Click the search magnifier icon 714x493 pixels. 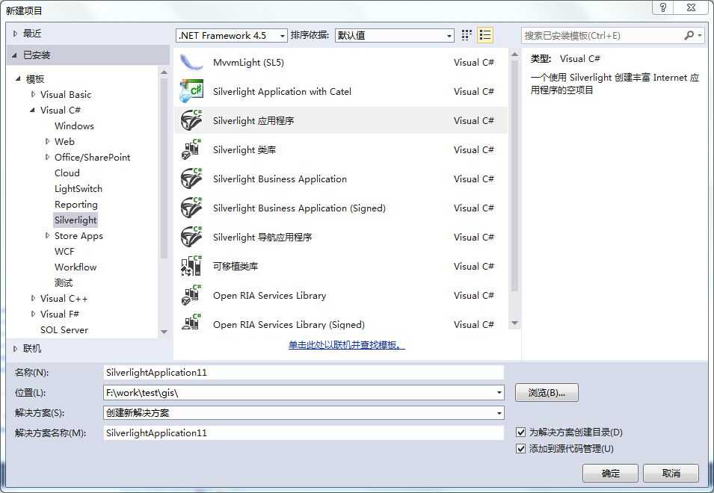pyautogui.click(x=689, y=35)
